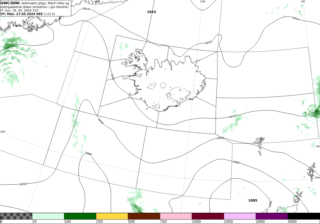Click the "15W" longitude label
Viewport: 320px width, 224px height.
(202, 1)
